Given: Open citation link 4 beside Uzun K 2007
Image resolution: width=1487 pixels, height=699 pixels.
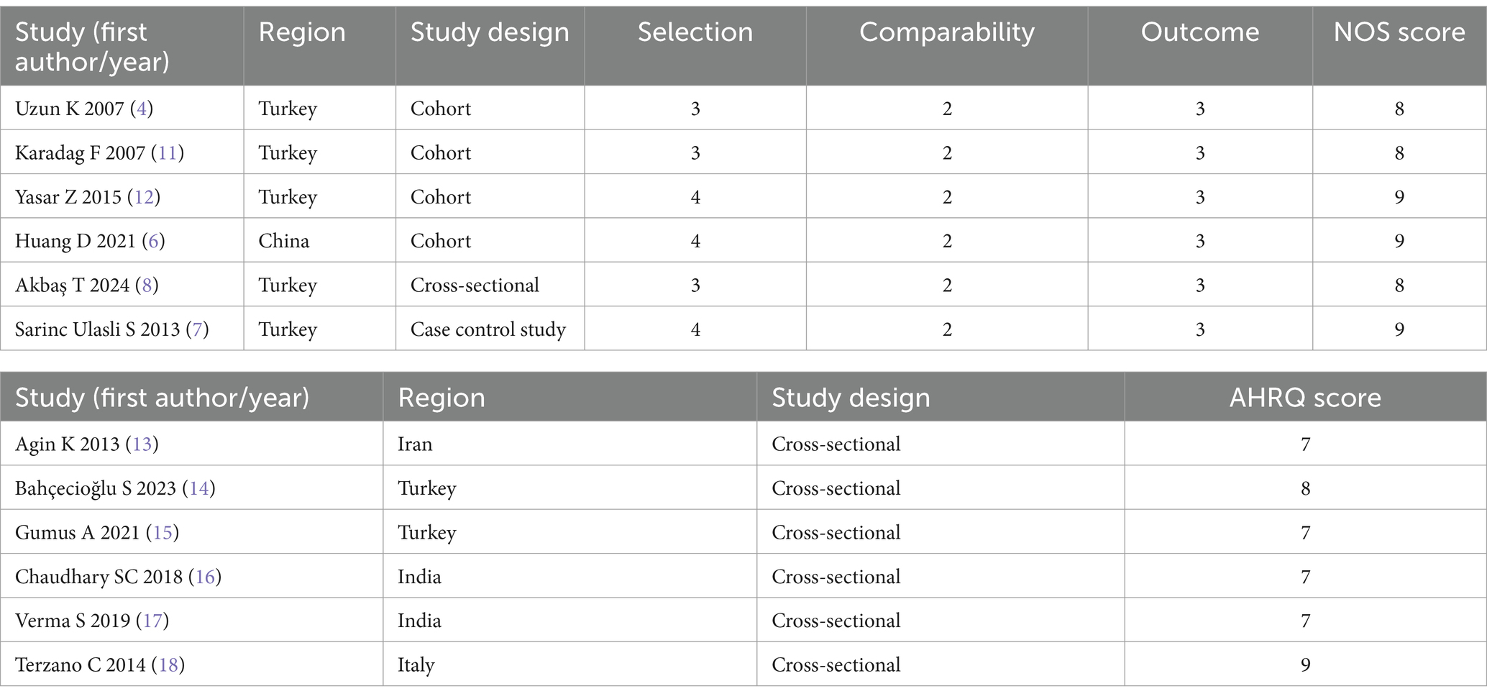Looking at the screenshot, I should pos(142,109).
